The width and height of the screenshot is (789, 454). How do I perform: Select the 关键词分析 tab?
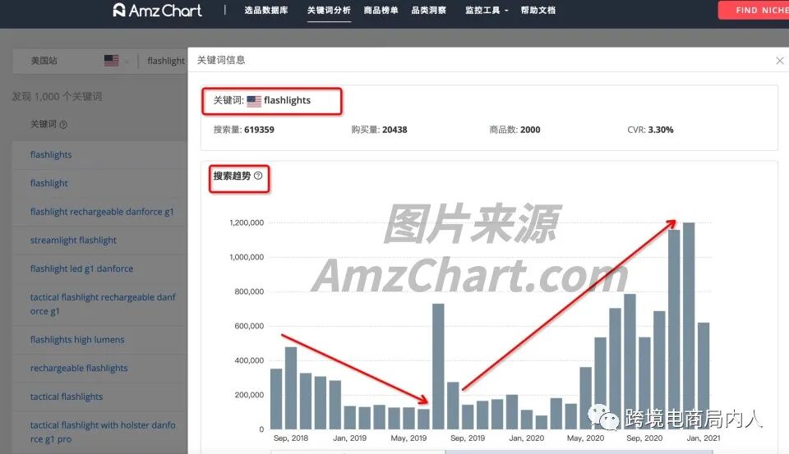point(329,10)
